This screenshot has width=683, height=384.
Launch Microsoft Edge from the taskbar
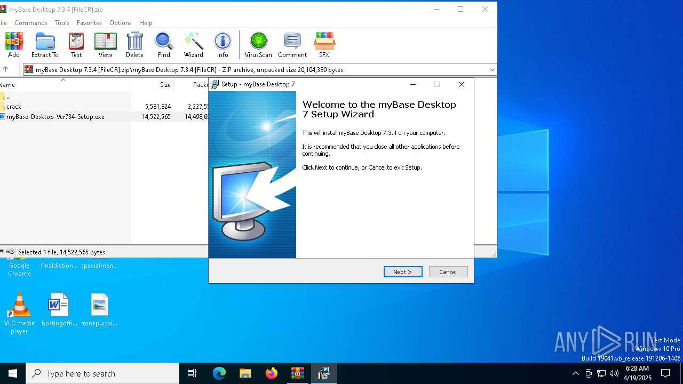tap(219, 373)
